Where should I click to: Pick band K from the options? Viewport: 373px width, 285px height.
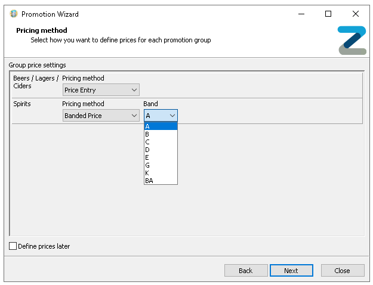click(160, 173)
